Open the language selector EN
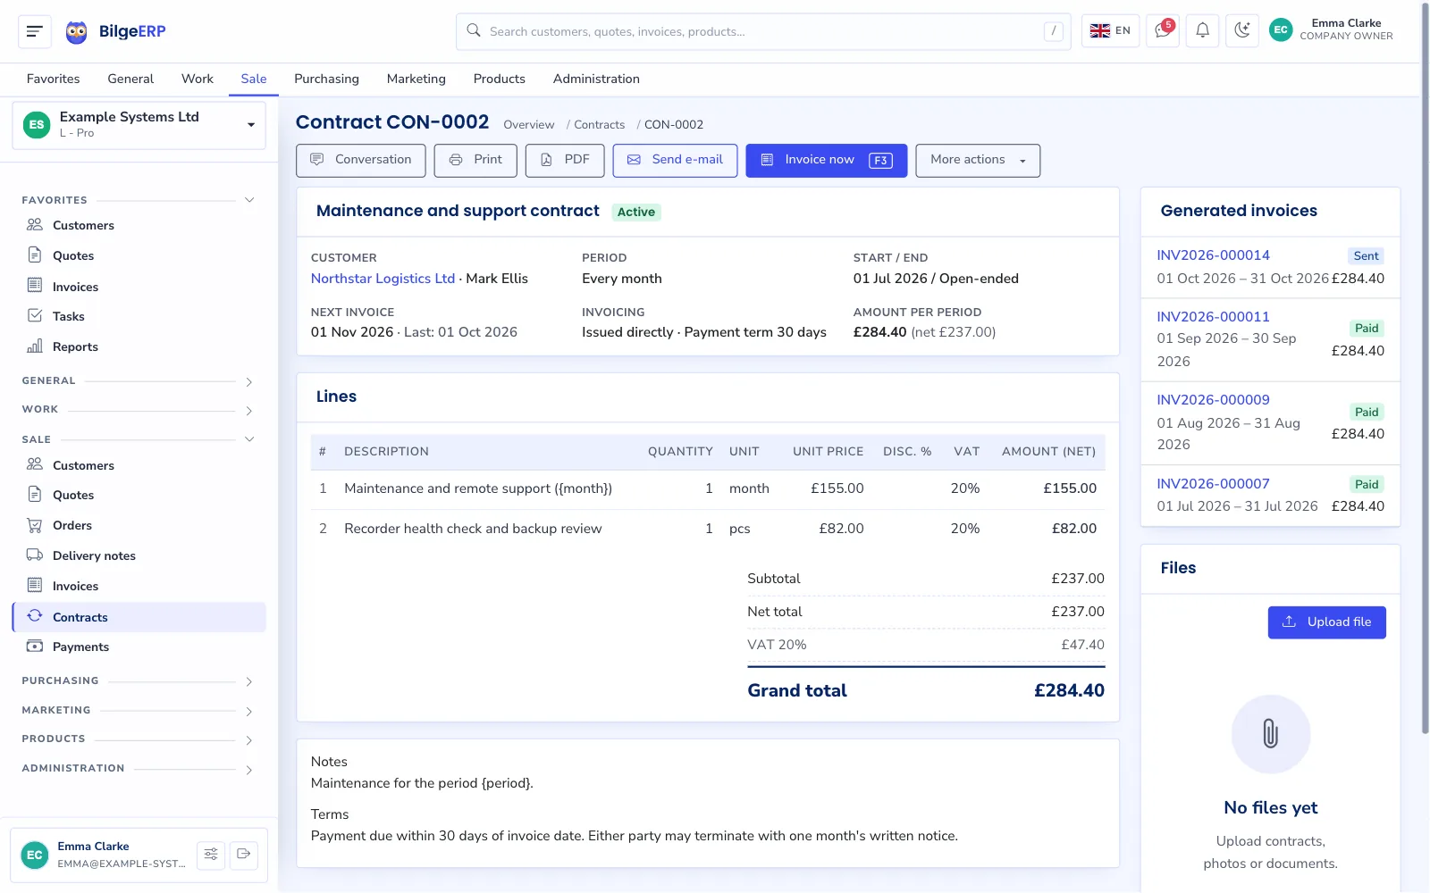 point(1110,31)
